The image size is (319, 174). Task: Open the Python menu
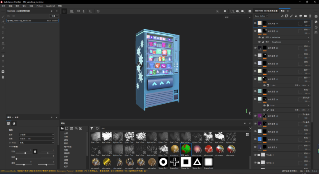40,6
